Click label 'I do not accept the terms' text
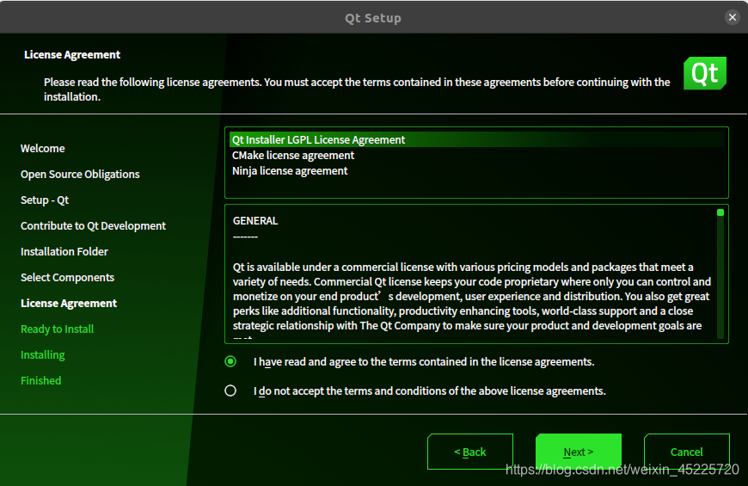The height and width of the screenshot is (486, 748). [x=429, y=391]
